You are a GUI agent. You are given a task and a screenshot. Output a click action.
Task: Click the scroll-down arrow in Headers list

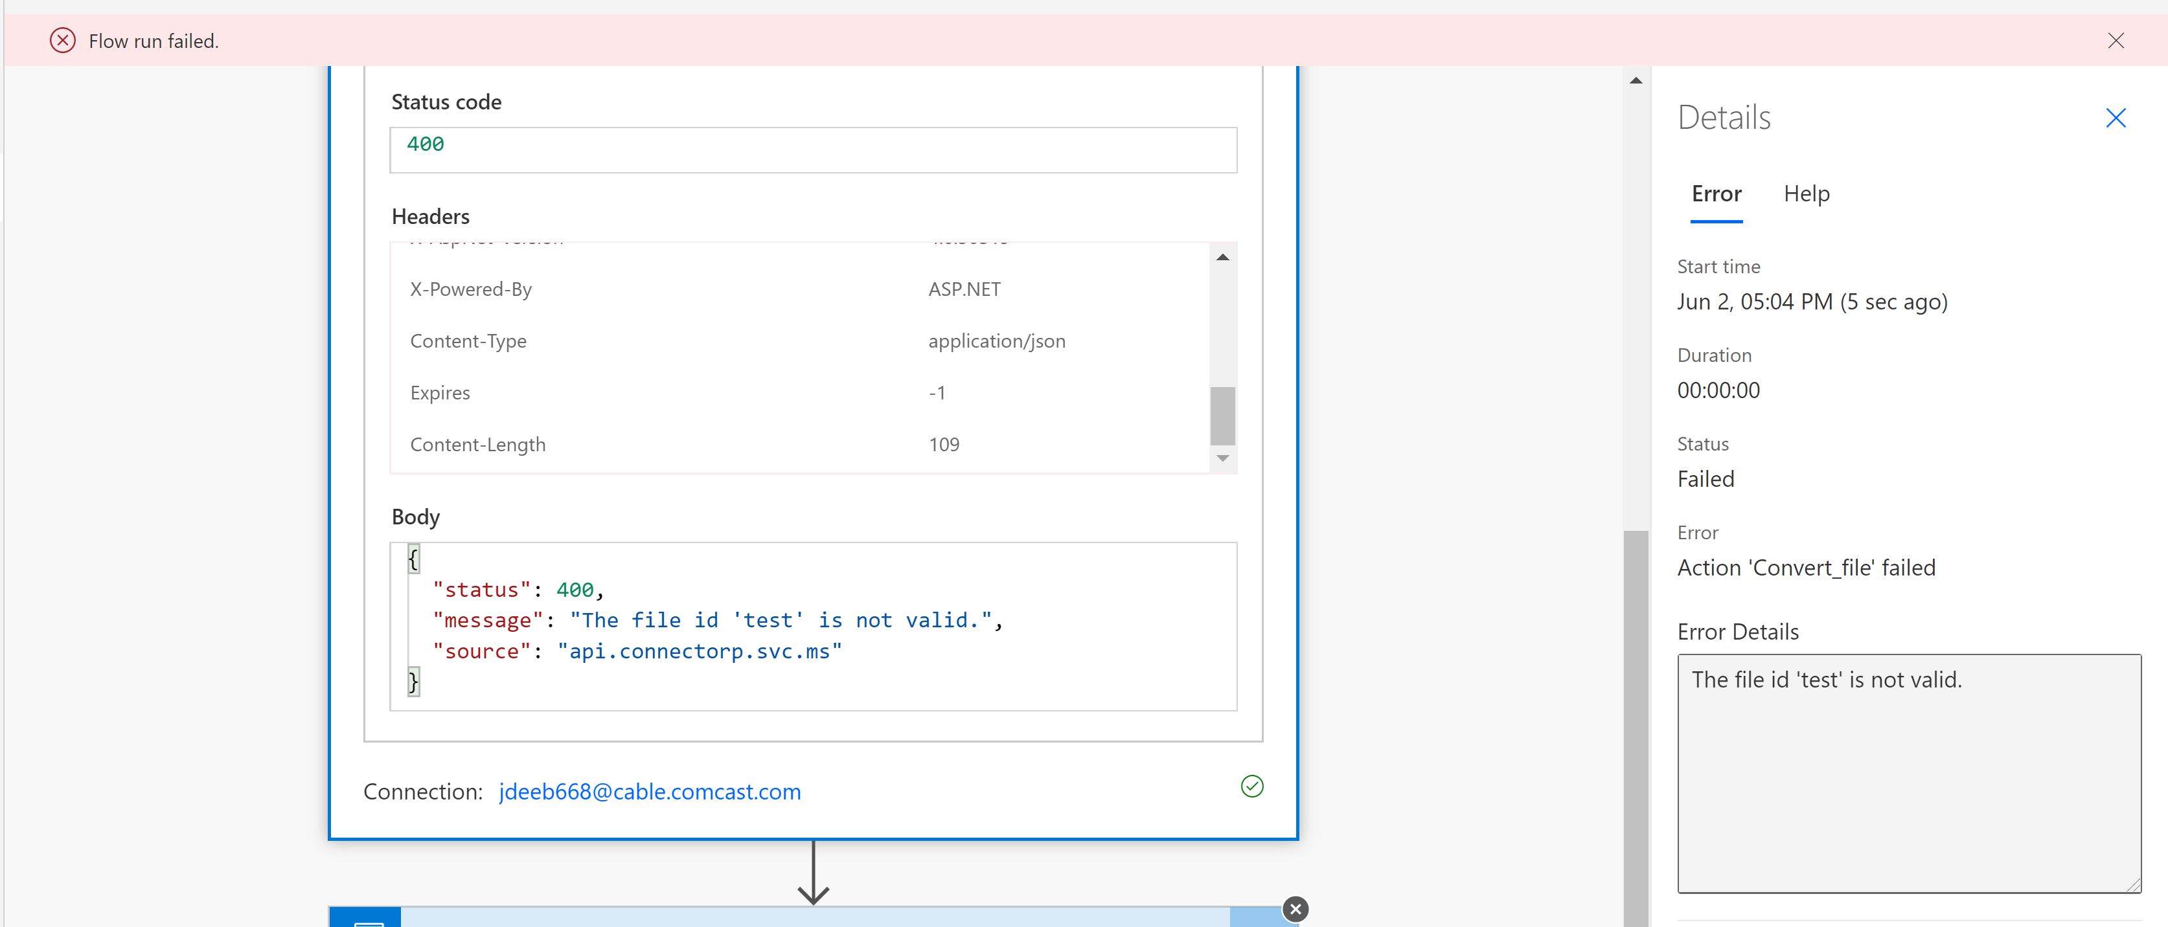pos(1223,458)
